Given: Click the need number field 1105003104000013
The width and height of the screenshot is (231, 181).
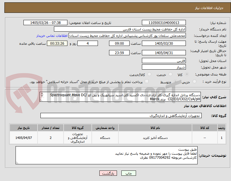Looking at the screenshot, I should click(x=164, y=23).
